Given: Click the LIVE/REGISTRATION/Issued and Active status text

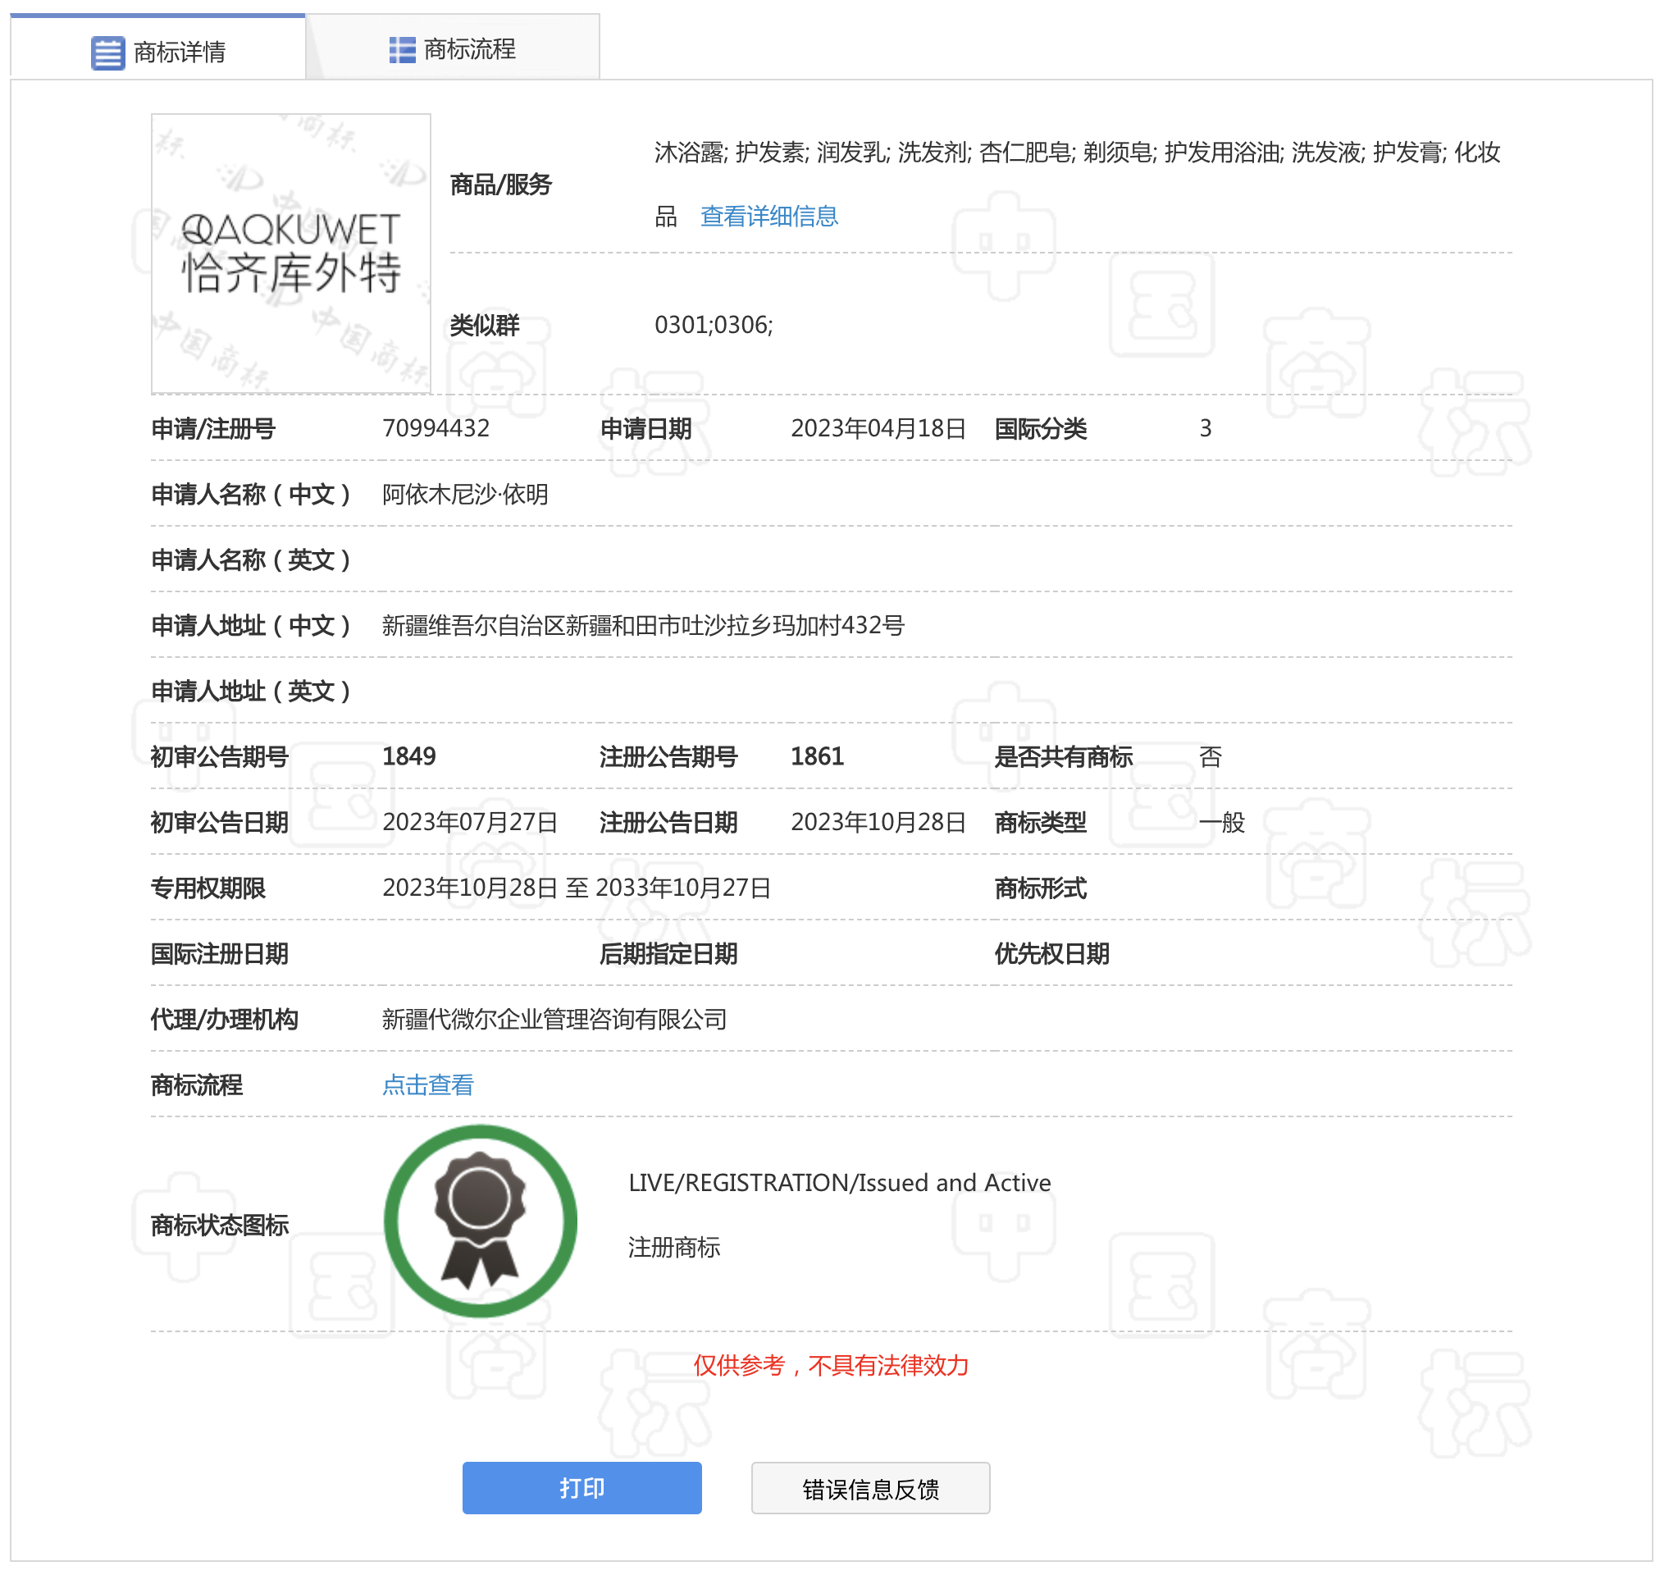Looking at the screenshot, I should click(839, 1182).
